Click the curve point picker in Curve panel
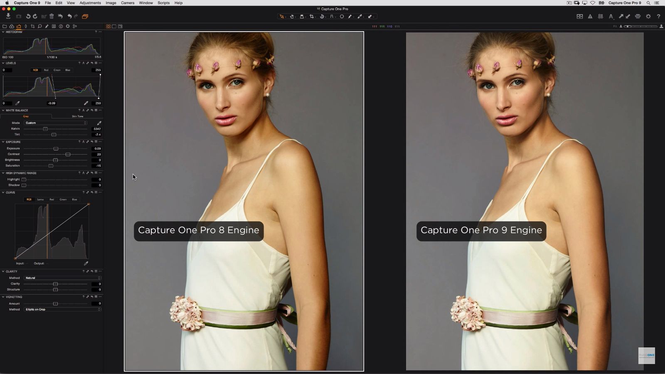The height and width of the screenshot is (374, 665). click(x=86, y=263)
